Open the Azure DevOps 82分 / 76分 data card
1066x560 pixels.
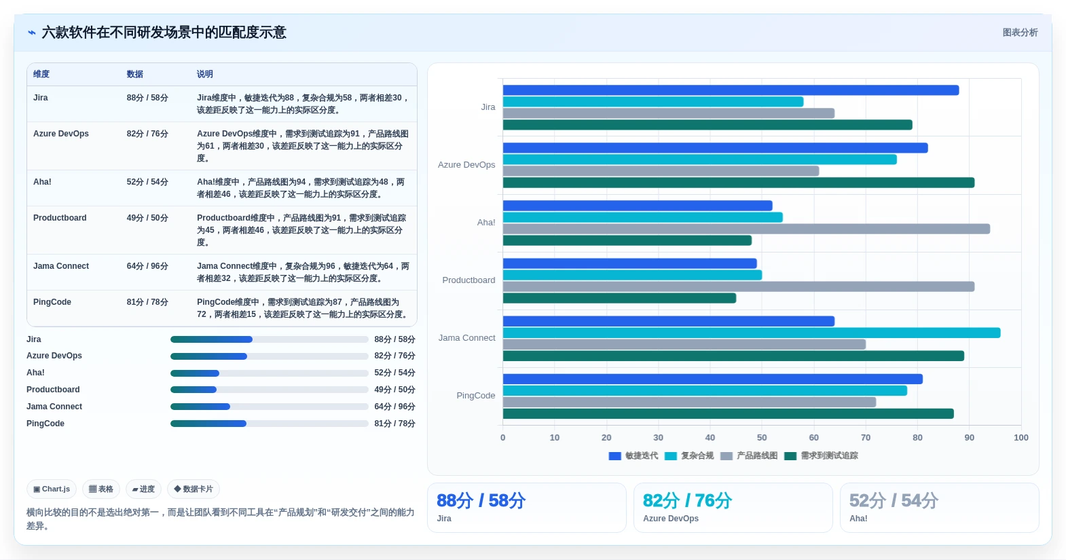pyautogui.click(x=733, y=508)
